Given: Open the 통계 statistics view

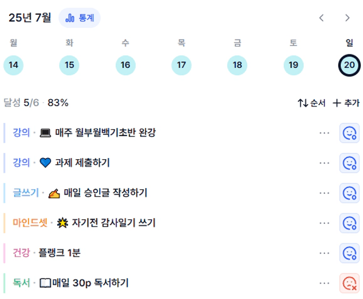Looking at the screenshot, I should [79, 18].
